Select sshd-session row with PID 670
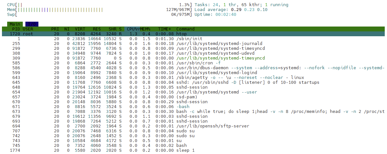 pos(193,102)
